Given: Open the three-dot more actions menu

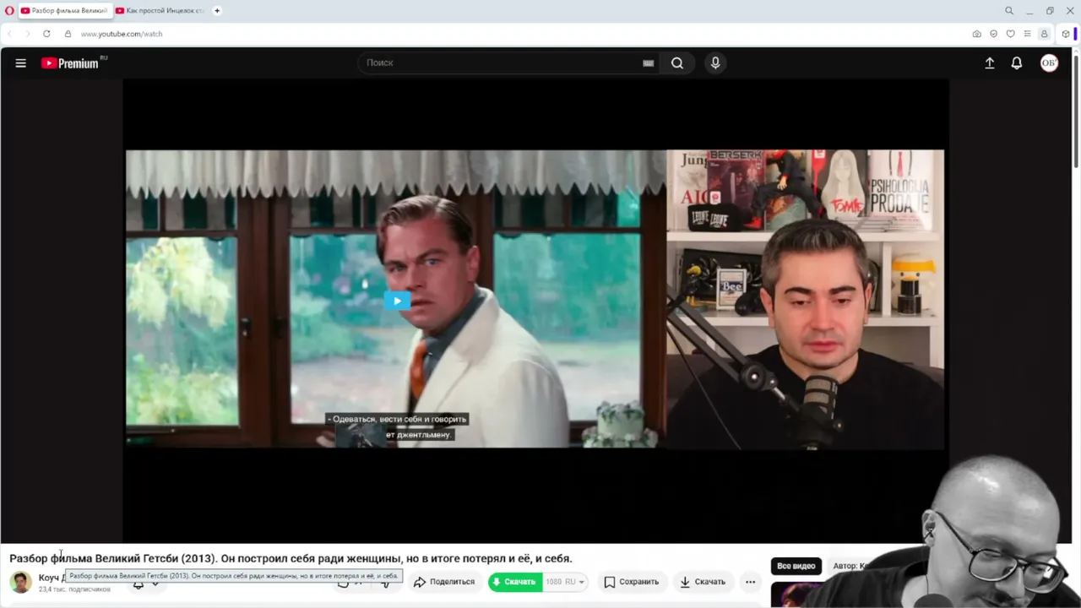Looking at the screenshot, I should 750,582.
